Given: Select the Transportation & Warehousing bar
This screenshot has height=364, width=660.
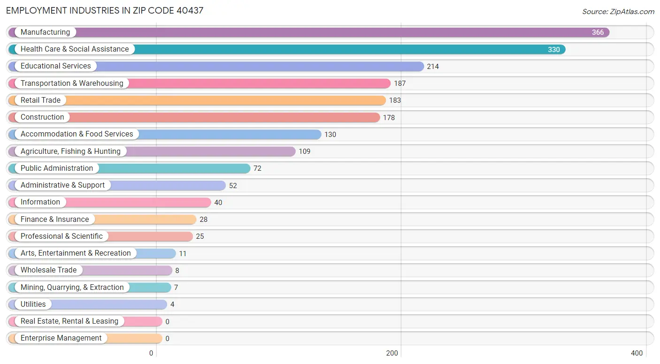Looking at the screenshot, I should (200, 83).
